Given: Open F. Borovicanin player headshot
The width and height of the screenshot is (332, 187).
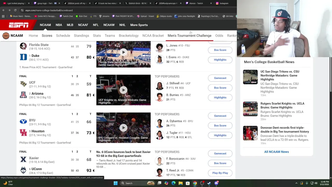Looking at the screenshot, I should [x=160, y=161].
